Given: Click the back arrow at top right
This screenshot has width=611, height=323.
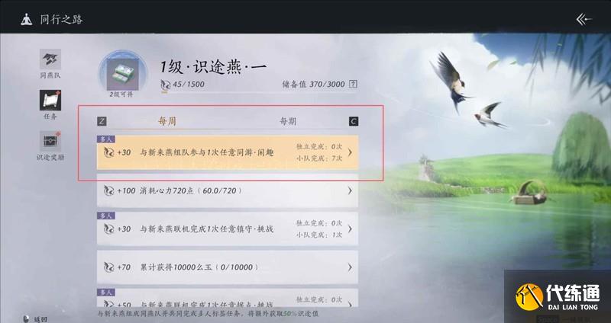Looking at the screenshot, I should point(584,20).
